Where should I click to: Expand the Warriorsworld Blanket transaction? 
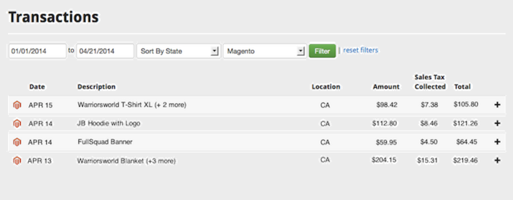click(x=497, y=160)
